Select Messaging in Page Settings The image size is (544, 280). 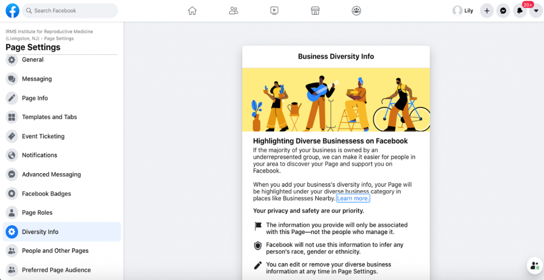click(x=37, y=79)
